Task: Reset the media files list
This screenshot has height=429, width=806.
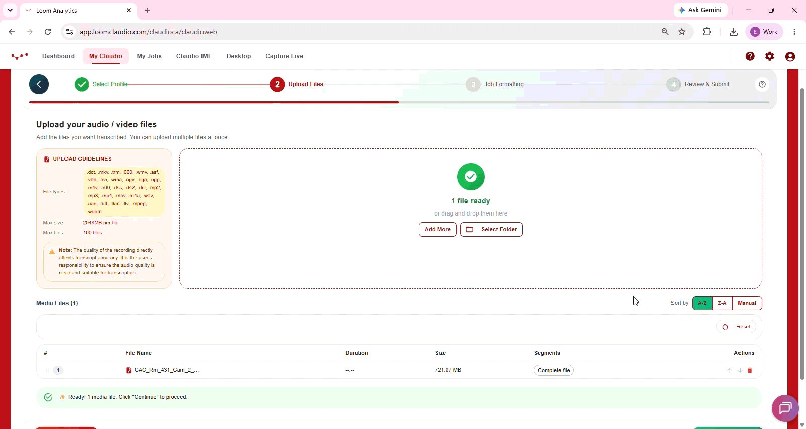Action: pos(736,327)
